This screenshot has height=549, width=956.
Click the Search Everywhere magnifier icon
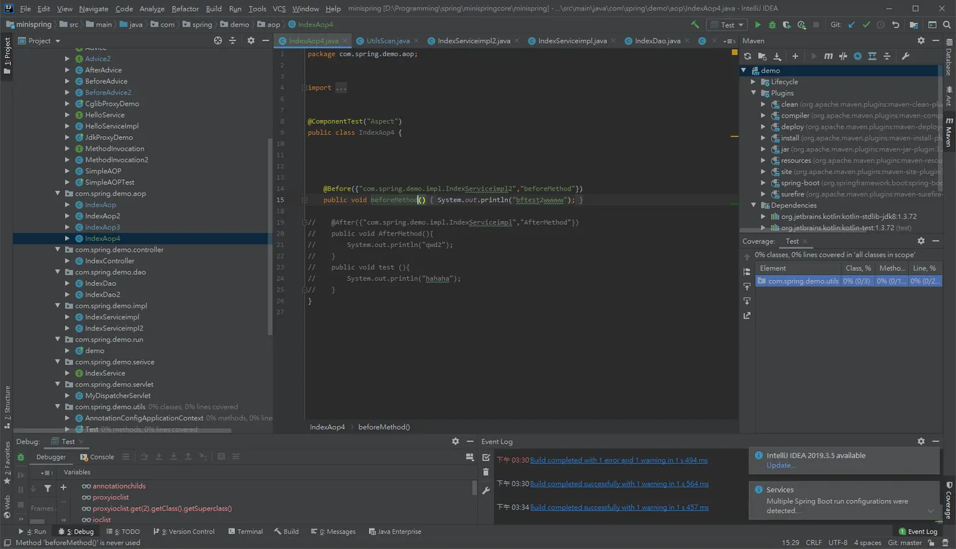point(947,25)
